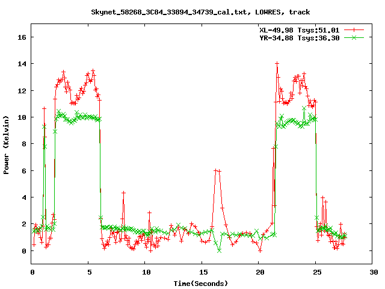This screenshot has height=289, width=385.
Task: Click the x-axis tick label 25
Action: click(x=317, y=272)
